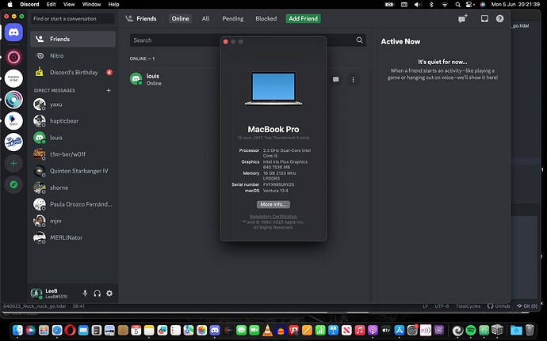547x341 pixels.
Task: Open the Pending friends tab
Action: pos(233,18)
